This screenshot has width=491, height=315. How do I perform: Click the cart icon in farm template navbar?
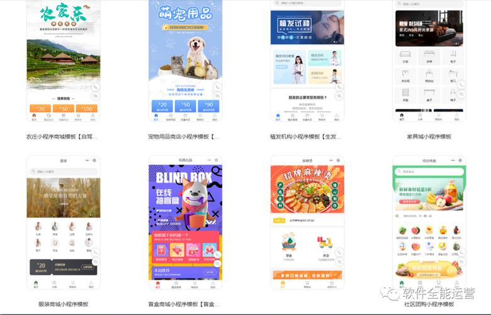click(78, 117)
